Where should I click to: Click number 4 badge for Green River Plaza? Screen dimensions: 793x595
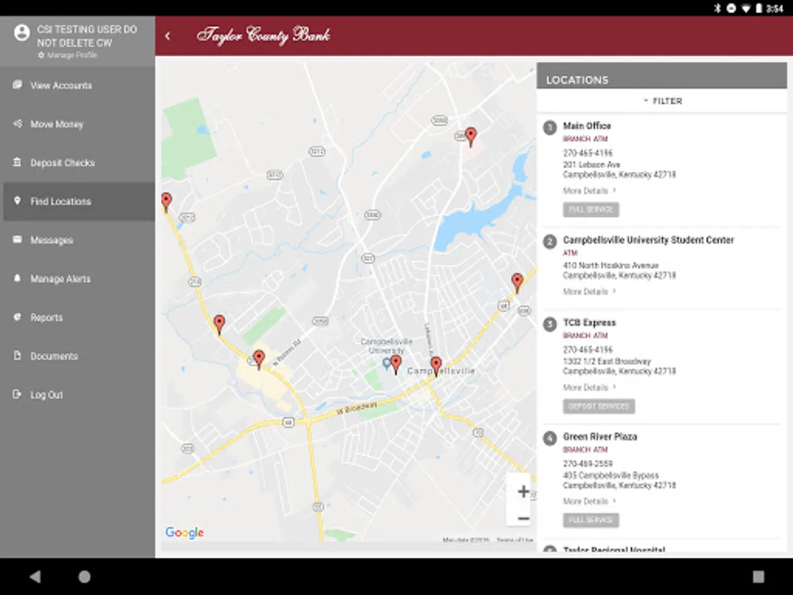click(x=550, y=438)
